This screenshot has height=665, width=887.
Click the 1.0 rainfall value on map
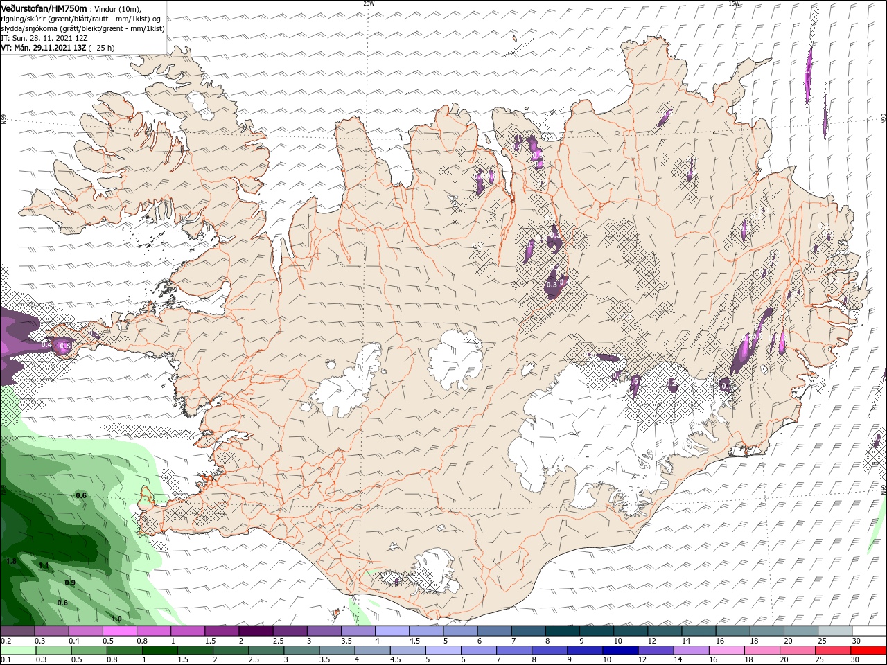[x=116, y=619]
